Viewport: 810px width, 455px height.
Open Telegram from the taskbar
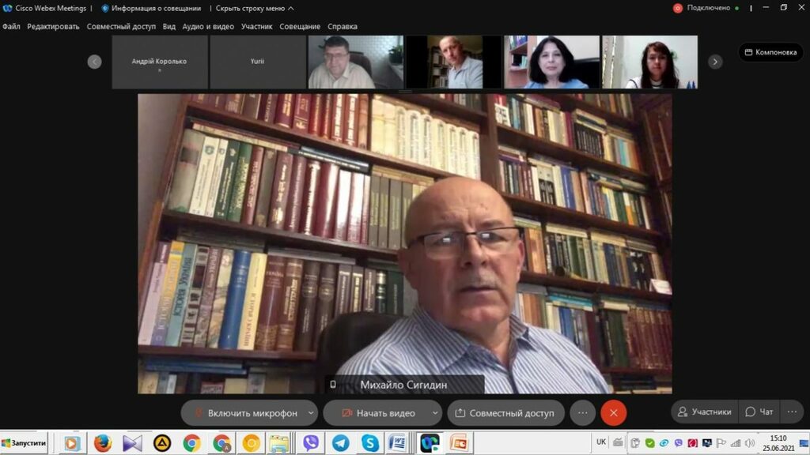(341, 443)
